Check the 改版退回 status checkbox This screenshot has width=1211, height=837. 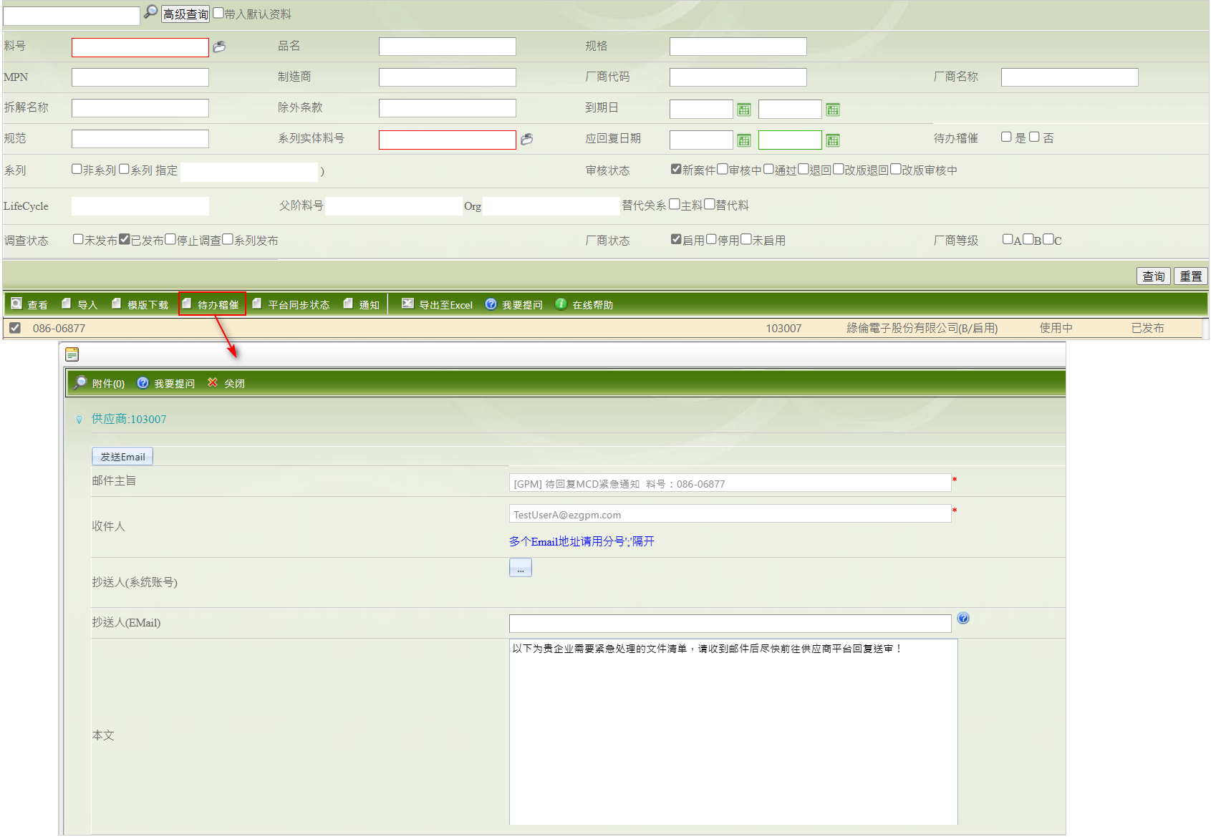click(838, 169)
